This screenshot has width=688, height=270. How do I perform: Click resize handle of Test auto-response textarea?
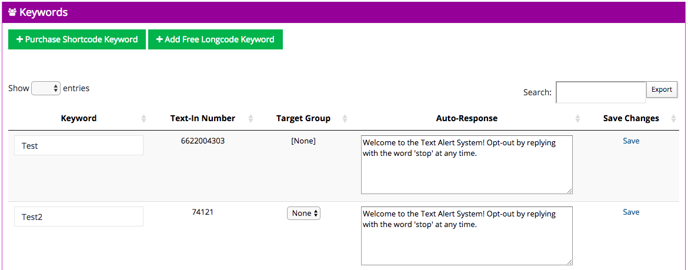(569, 191)
